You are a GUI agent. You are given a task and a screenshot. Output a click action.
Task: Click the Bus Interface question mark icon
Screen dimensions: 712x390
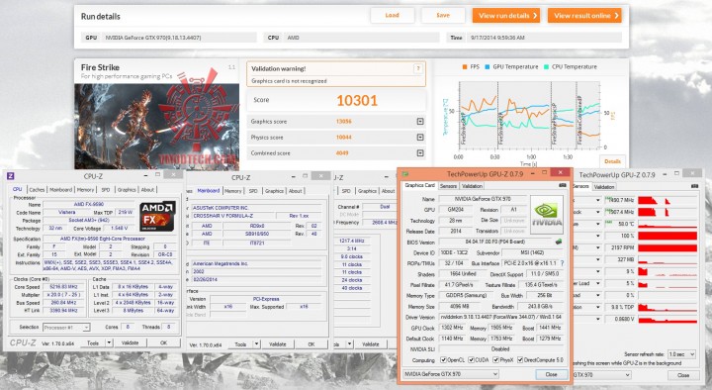[562, 263]
